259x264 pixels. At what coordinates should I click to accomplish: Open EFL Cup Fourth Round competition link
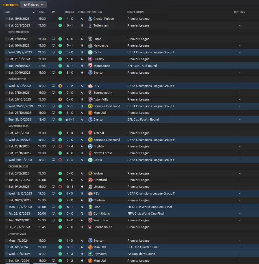tap(143, 119)
